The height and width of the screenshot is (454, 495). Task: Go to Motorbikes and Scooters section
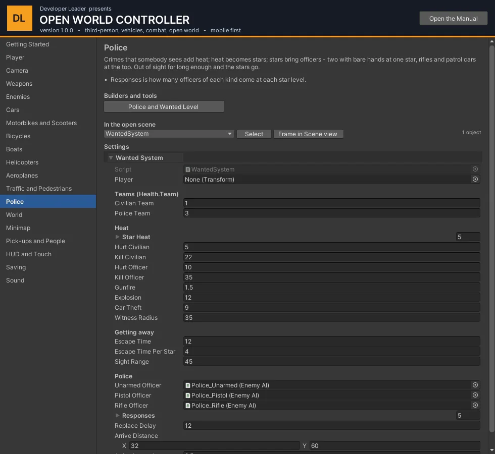48,123
